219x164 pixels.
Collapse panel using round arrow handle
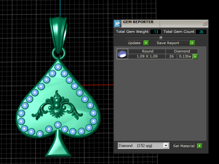point(161,37)
